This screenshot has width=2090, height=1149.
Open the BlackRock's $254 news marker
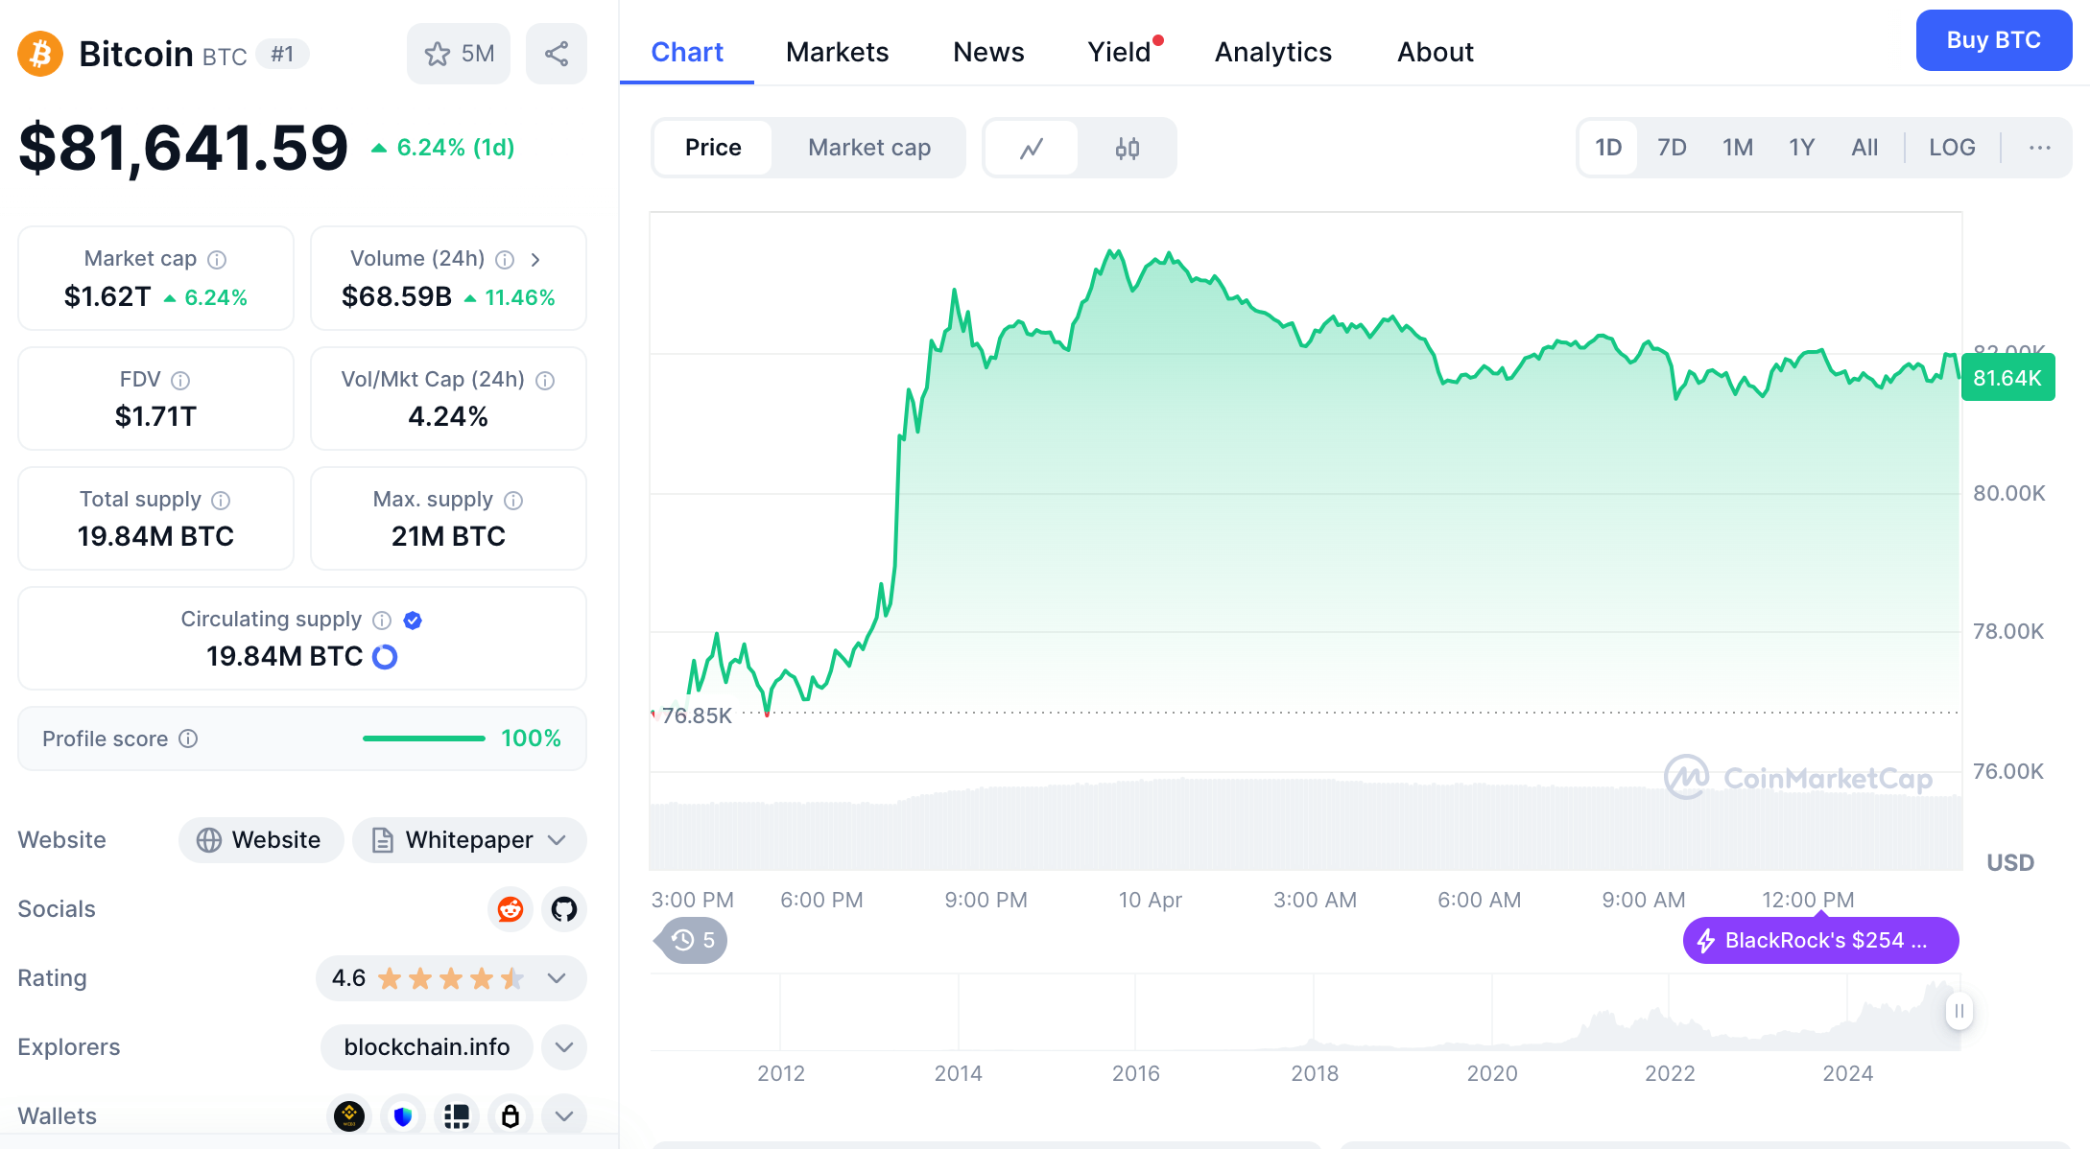point(1819,940)
